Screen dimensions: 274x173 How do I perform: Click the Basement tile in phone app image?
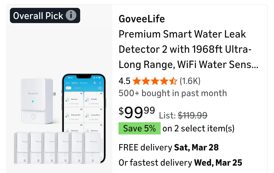pos(74,99)
